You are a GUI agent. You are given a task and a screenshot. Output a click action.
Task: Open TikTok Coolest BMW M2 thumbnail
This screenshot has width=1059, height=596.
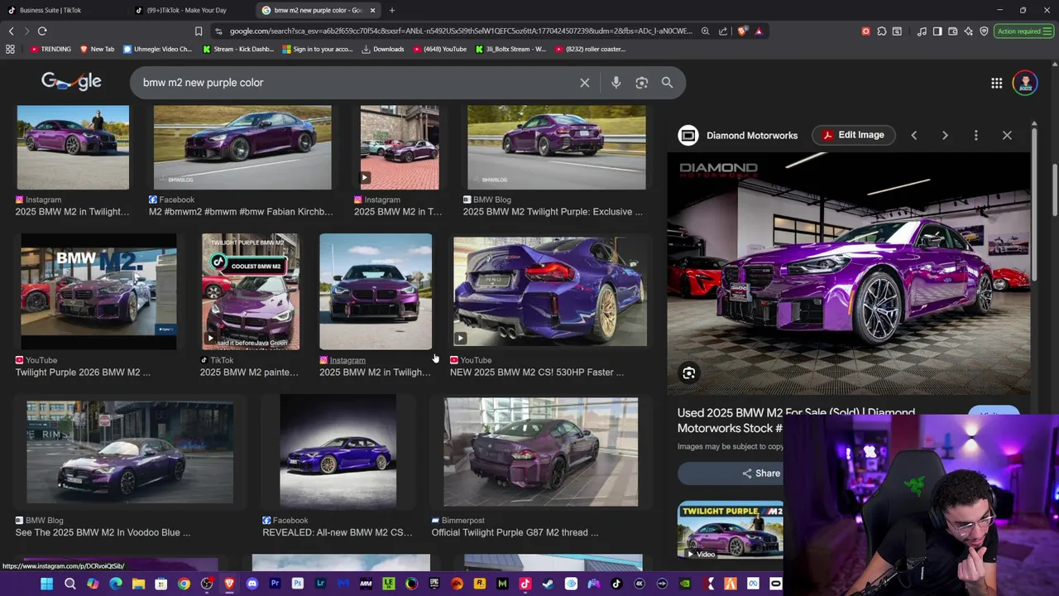click(x=251, y=291)
